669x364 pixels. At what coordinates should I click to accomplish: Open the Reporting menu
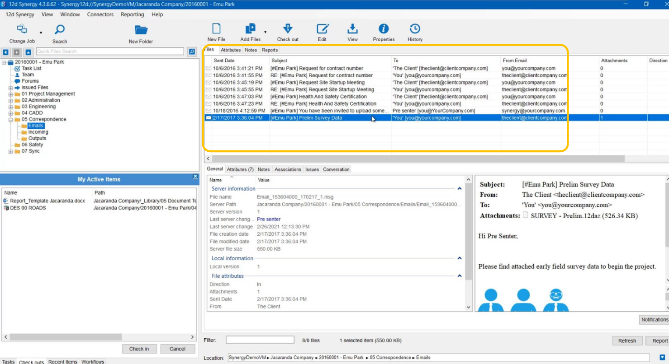click(133, 14)
